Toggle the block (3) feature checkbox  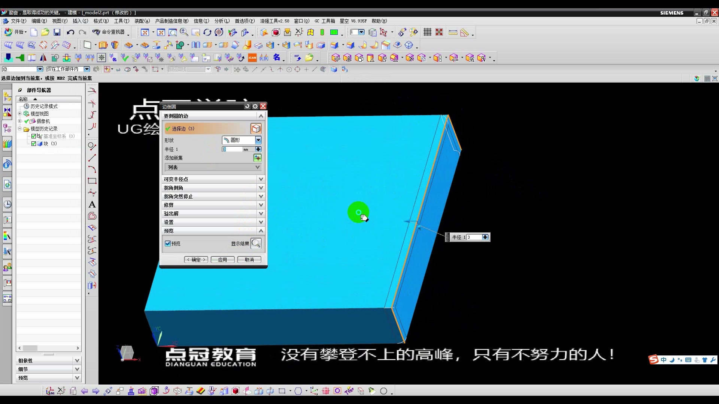pos(34,144)
